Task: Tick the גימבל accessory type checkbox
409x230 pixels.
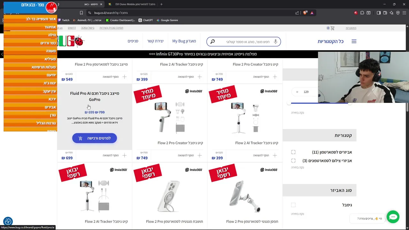Action: tap(293, 205)
